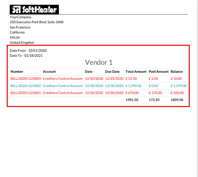
Task: Click the Paid Amount column header
Action: pyautogui.click(x=159, y=72)
